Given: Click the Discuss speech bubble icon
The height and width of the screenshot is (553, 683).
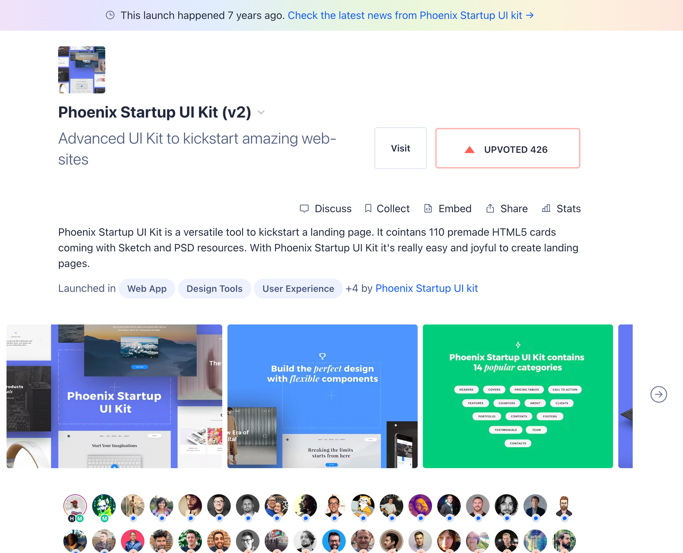Looking at the screenshot, I should pos(304,208).
